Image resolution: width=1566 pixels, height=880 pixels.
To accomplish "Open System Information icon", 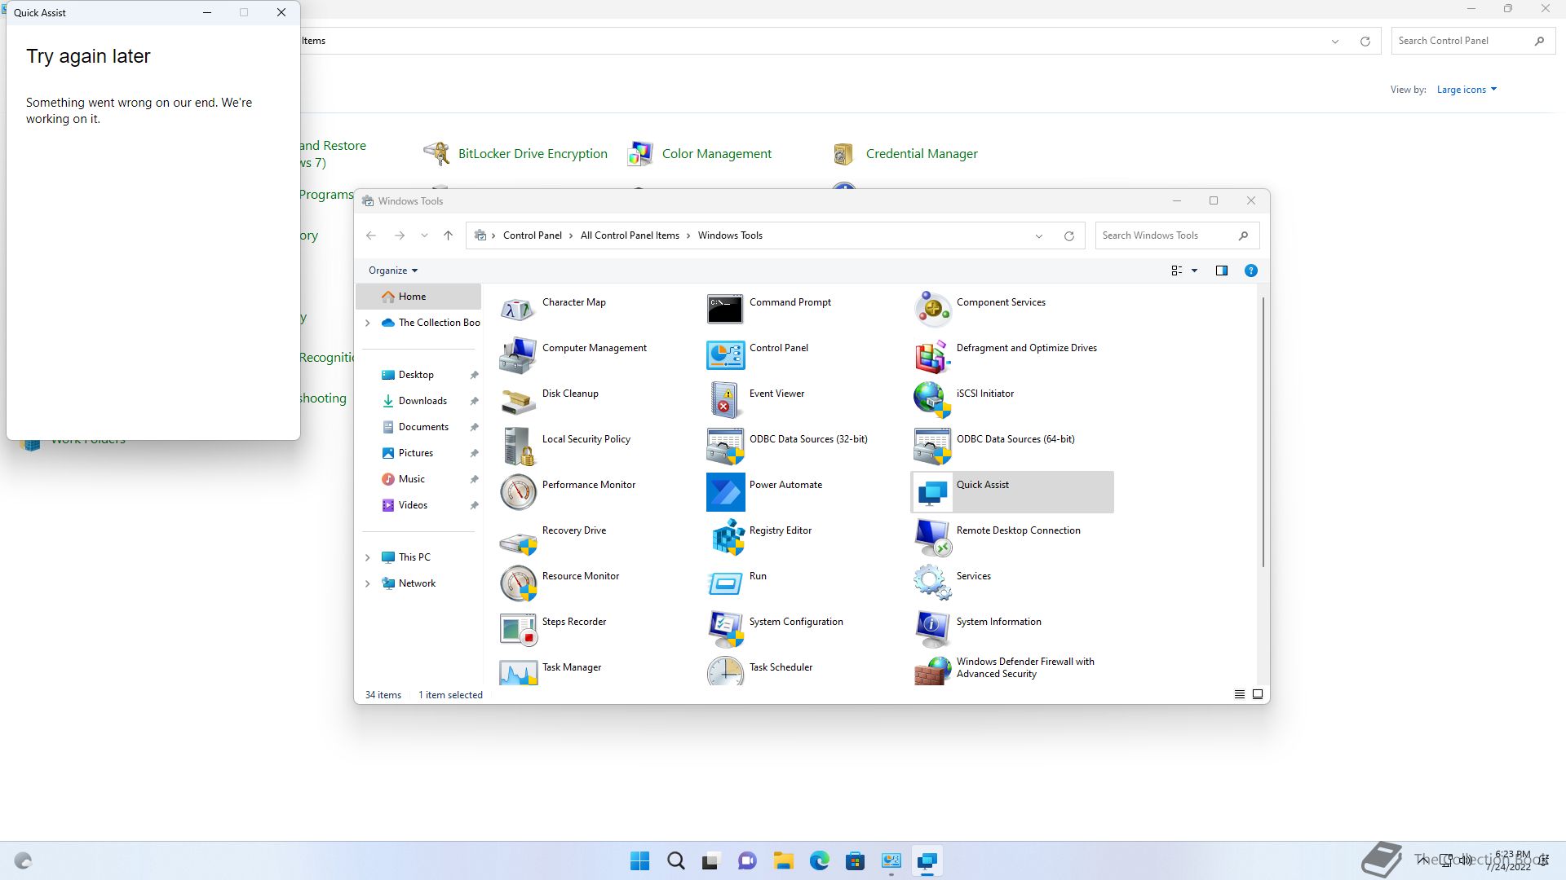I will [x=932, y=629].
